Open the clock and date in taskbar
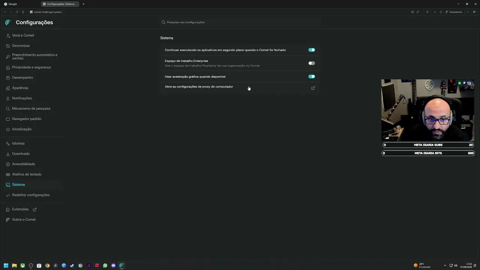This screenshot has width=480, height=270. (466, 265)
